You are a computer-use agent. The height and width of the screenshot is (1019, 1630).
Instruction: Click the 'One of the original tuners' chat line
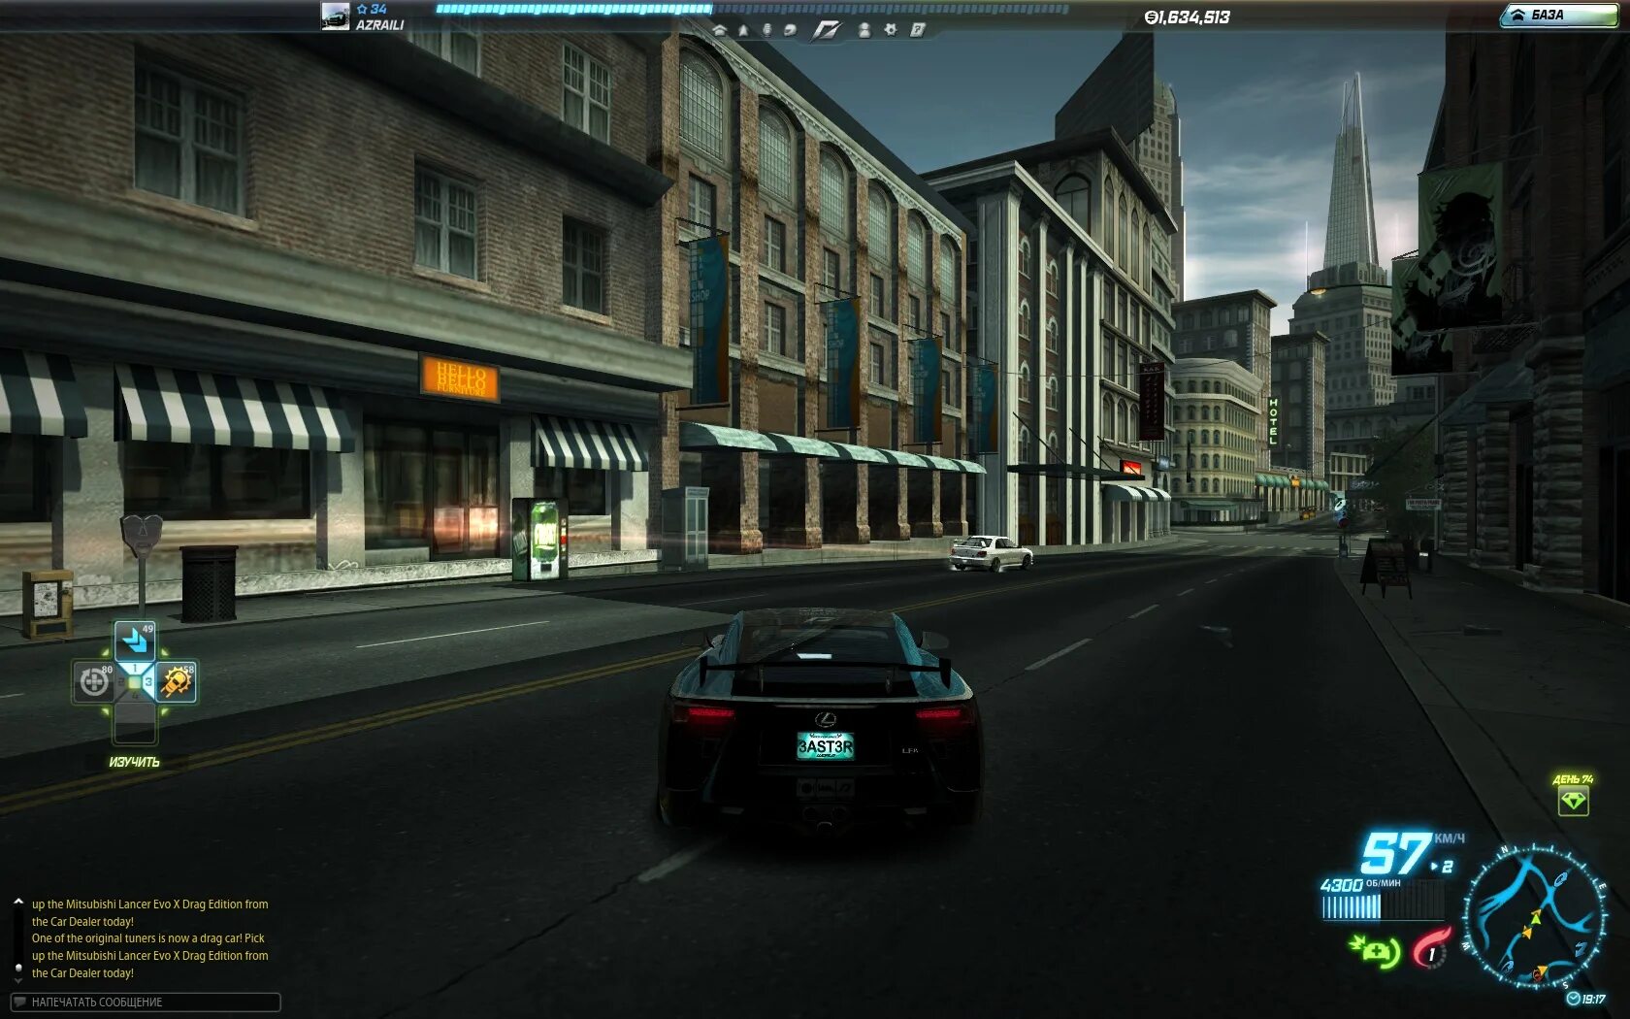pos(147,938)
